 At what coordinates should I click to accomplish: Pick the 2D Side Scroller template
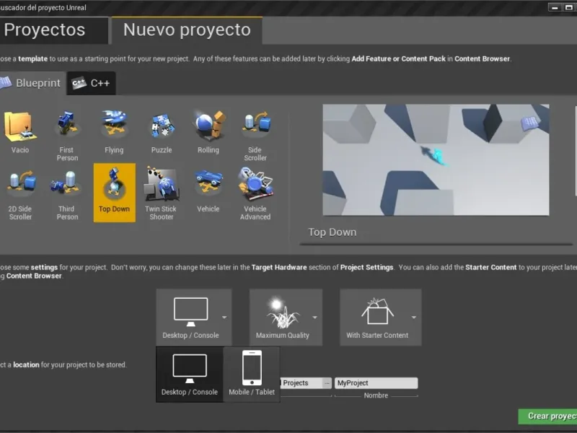coord(20,194)
